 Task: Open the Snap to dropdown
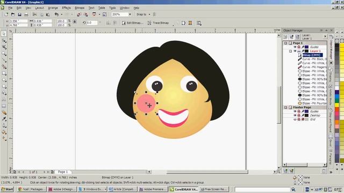pos(149,14)
